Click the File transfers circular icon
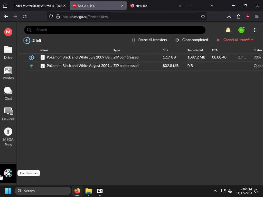Viewport: 263px width, 197px height. pos(8,173)
